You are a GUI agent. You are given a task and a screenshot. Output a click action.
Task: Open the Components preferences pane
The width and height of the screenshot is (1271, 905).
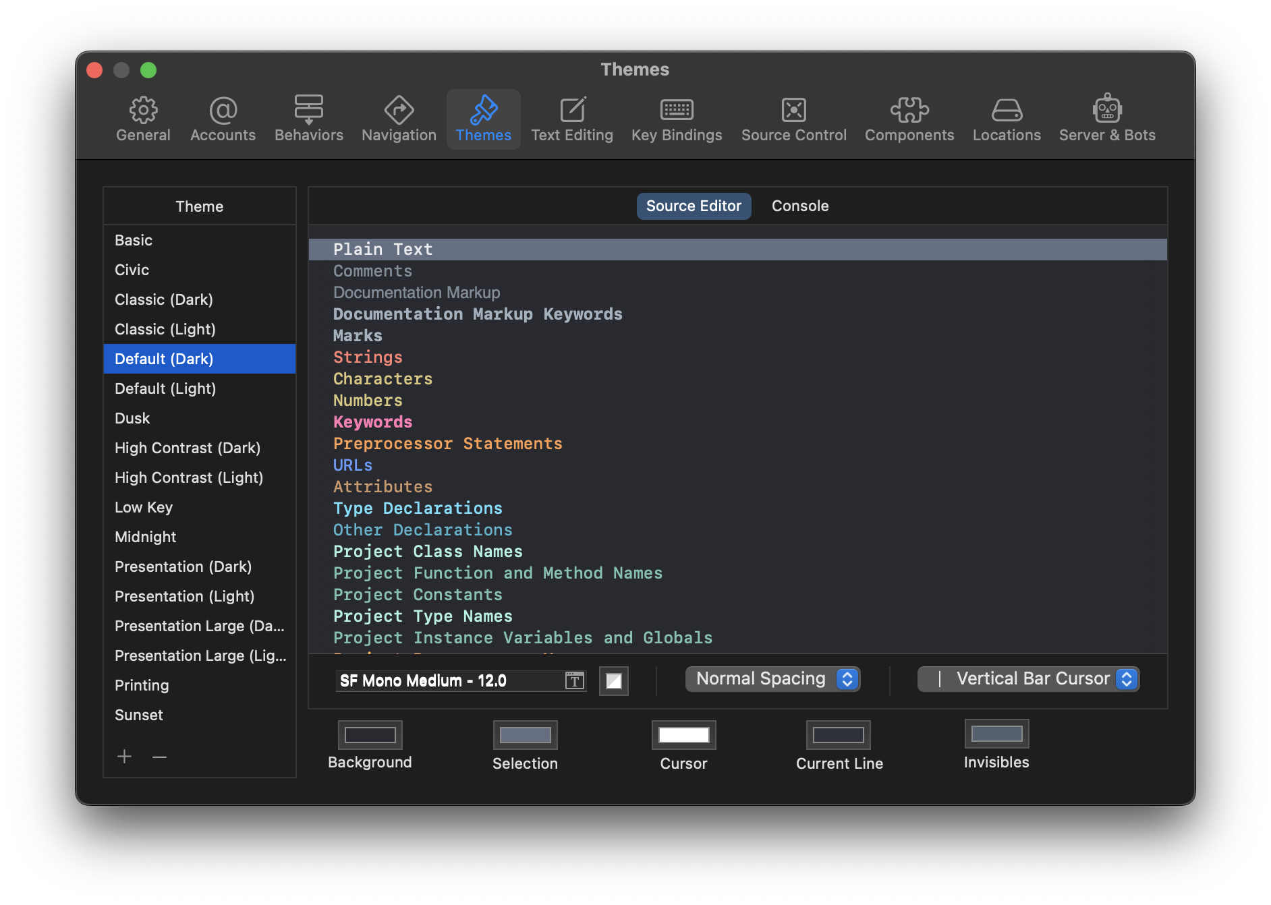[909, 119]
